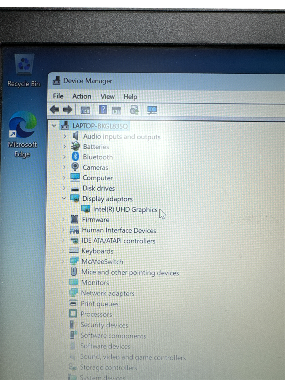Click the Scan for hardware changes icon
This screenshot has height=380, width=285.
pos(152,110)
